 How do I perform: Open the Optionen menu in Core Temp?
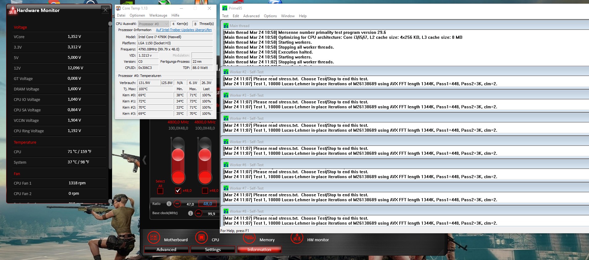point(137,15)
